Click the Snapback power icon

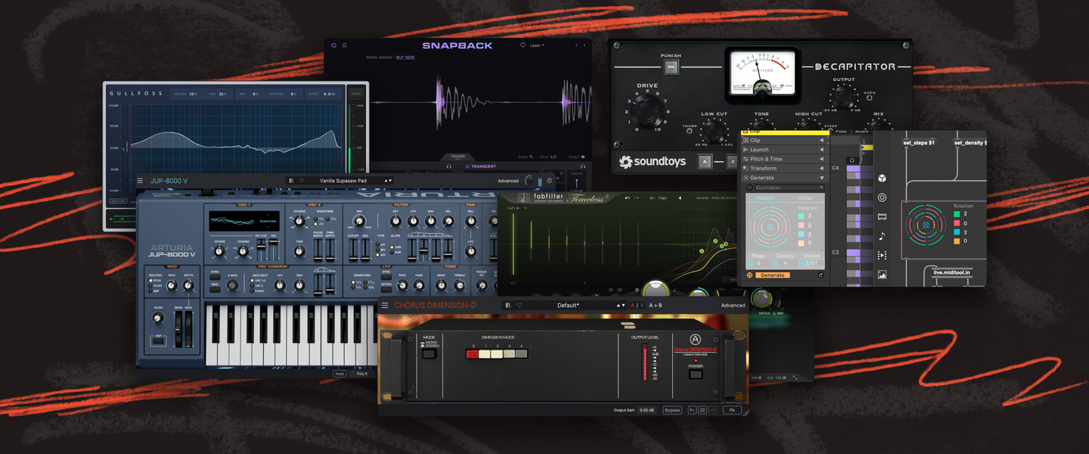point(334,45)
